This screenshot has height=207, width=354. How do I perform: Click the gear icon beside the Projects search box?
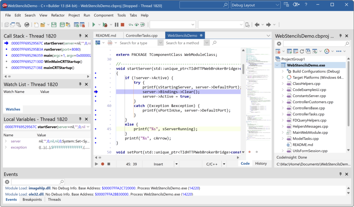[279, 43]
